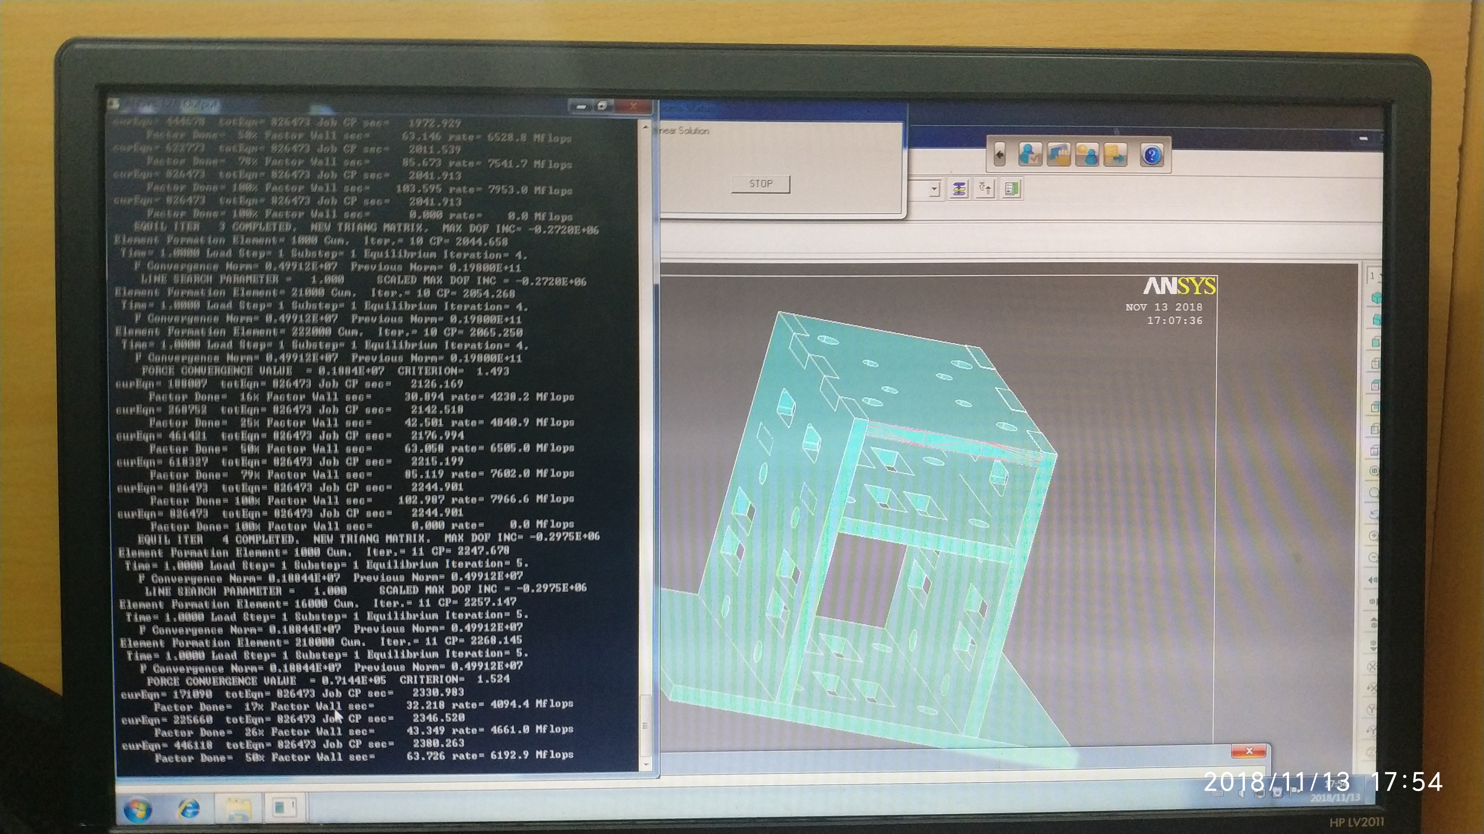
Task: Click the red close button below graphics window
Action: (x=1248, y=751)
